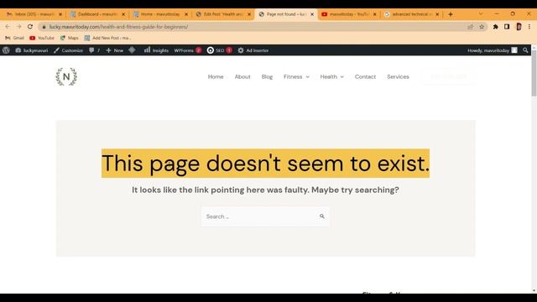Open the Blog page link
This screenshot has height=302, width=537.
tap(267, 76)
